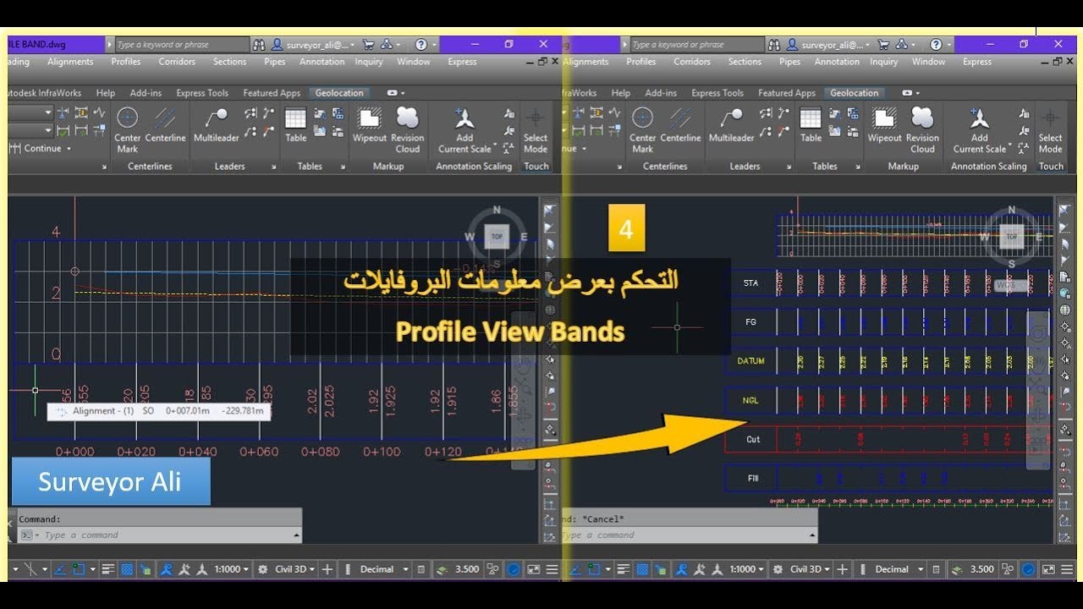Open Autodesk App Store cart, left window
Screen dimensions: 1083x609
368,44
